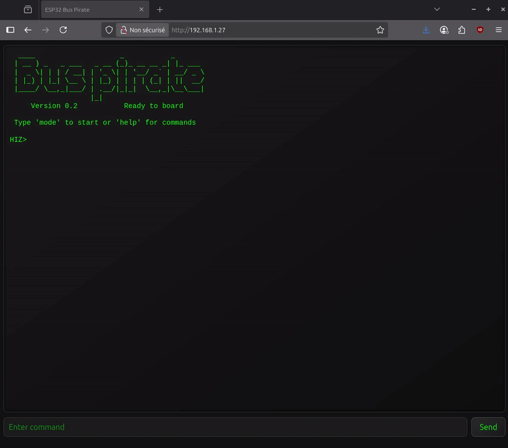This screenshot has height=448, width=508.
Task: Go back to the previous page
Action: (28, 30)
